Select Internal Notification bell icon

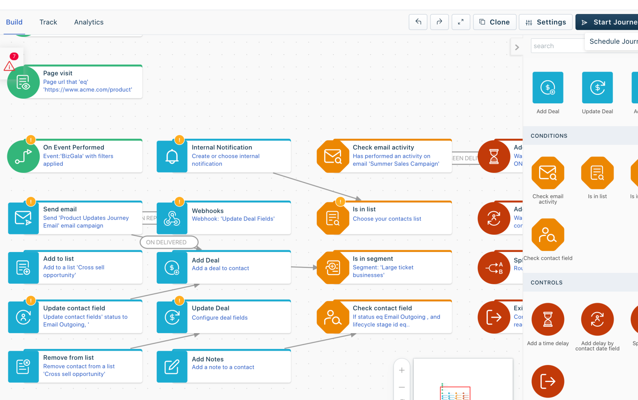coord(172,156)
